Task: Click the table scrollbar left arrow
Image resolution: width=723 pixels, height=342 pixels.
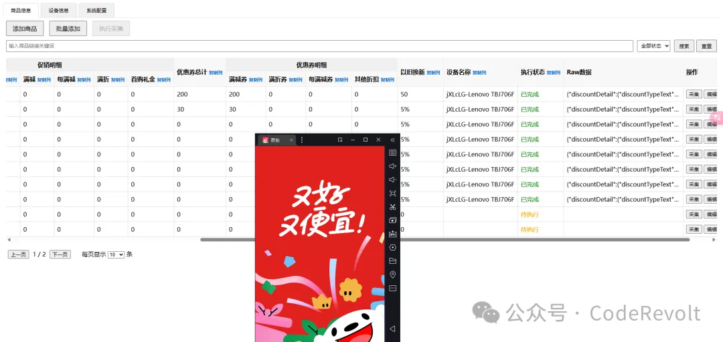Action: point(8,239)
